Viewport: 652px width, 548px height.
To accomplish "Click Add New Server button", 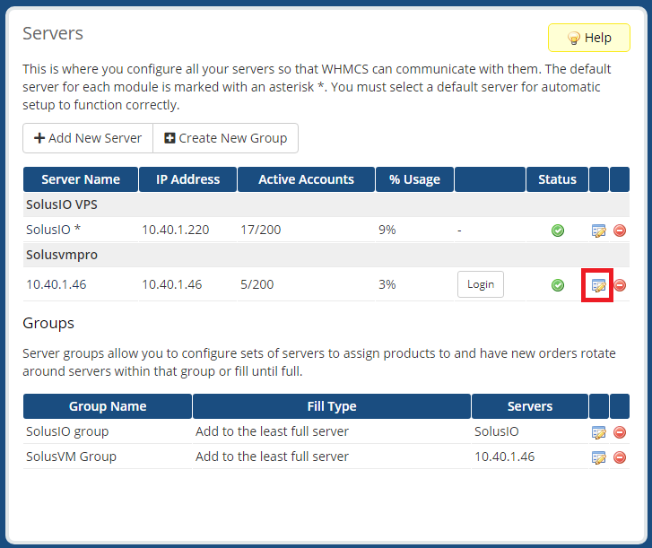I will click(x=88, y=138).
